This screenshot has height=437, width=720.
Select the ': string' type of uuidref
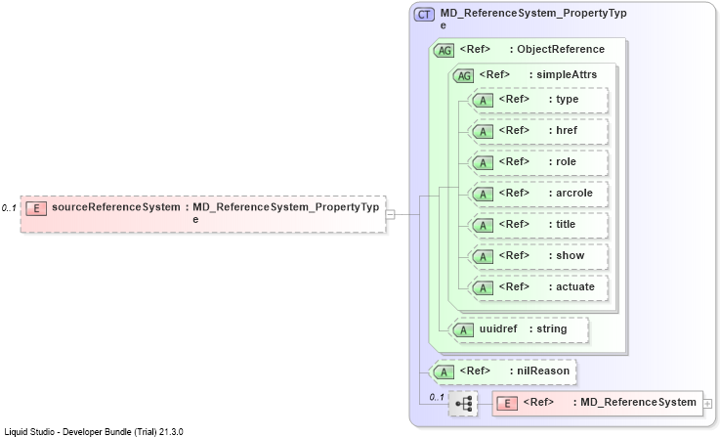point(548,328)
